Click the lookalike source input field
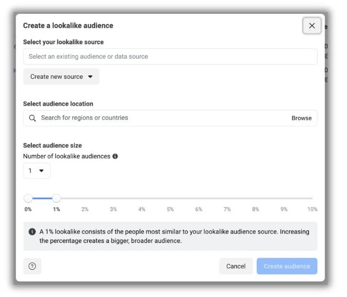 [170, 56]
